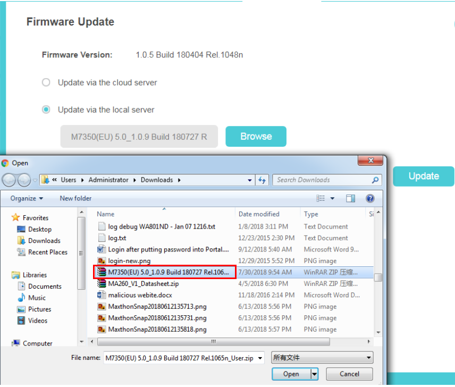Click the date 7/30/2018 9:54 AM cell
This screenshot has height=387, width=455.
(265, 272)
